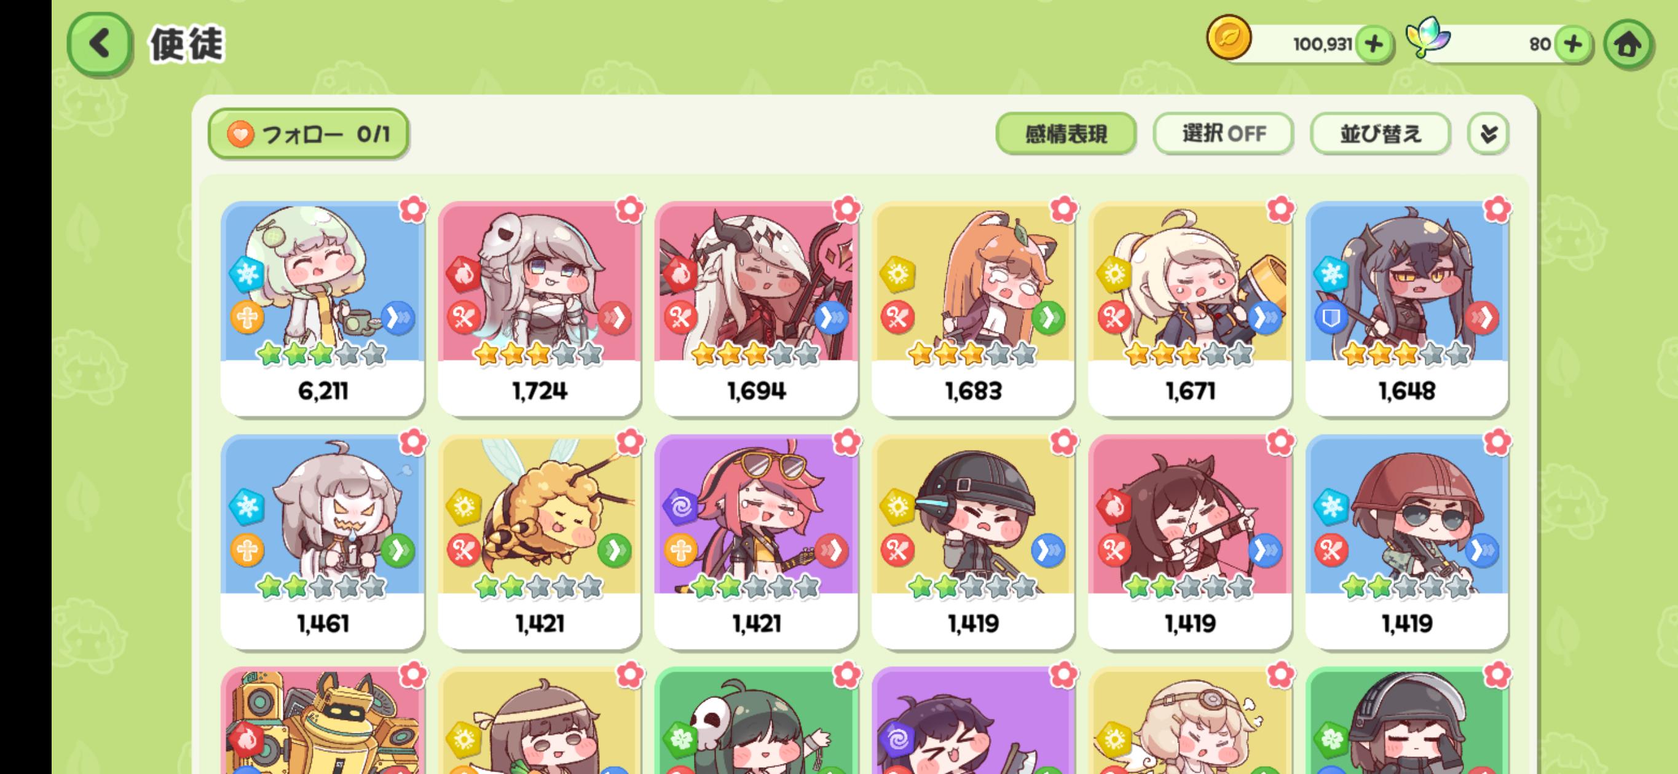Toggle the 感情表現 emotion display
The width and height of the screenshot is (1678, 774).
pos(1066,134)
